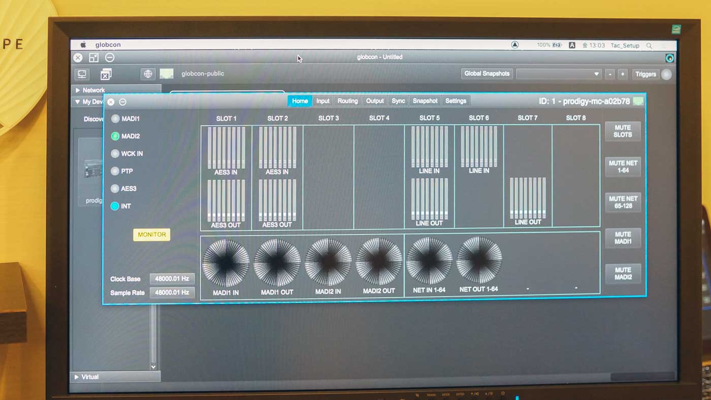Switch to the Home tab
The image size is (711, 400).
[x=300, y=101]
